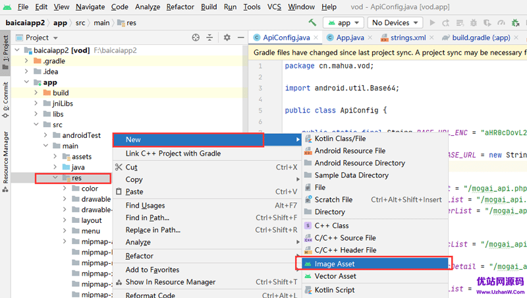Choose C/C++ Header File option
The width and height of the screenshot is (527, 298).
(375, 250)
